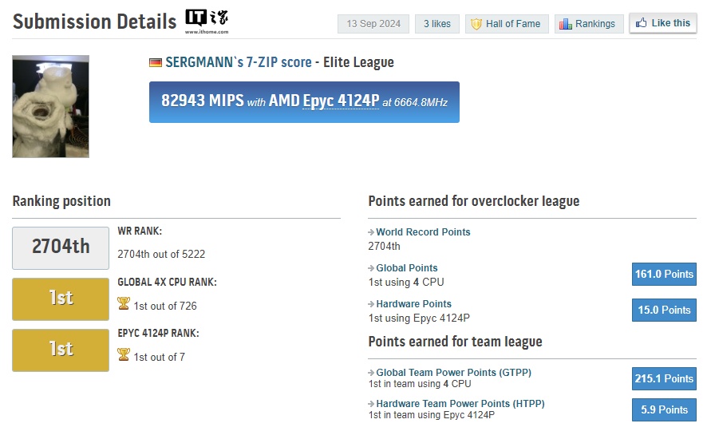Click the arrow icon before Global Team Power Points
Screen dimensions: 711x443
tap(371, 373)
